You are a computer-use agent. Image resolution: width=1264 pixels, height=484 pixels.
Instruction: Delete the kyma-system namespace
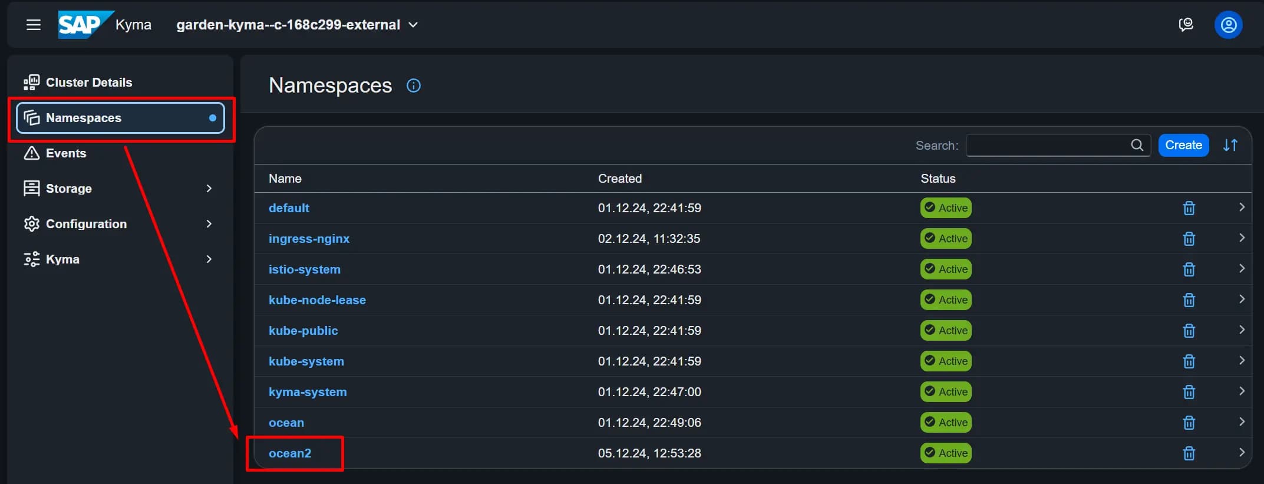1189,392
